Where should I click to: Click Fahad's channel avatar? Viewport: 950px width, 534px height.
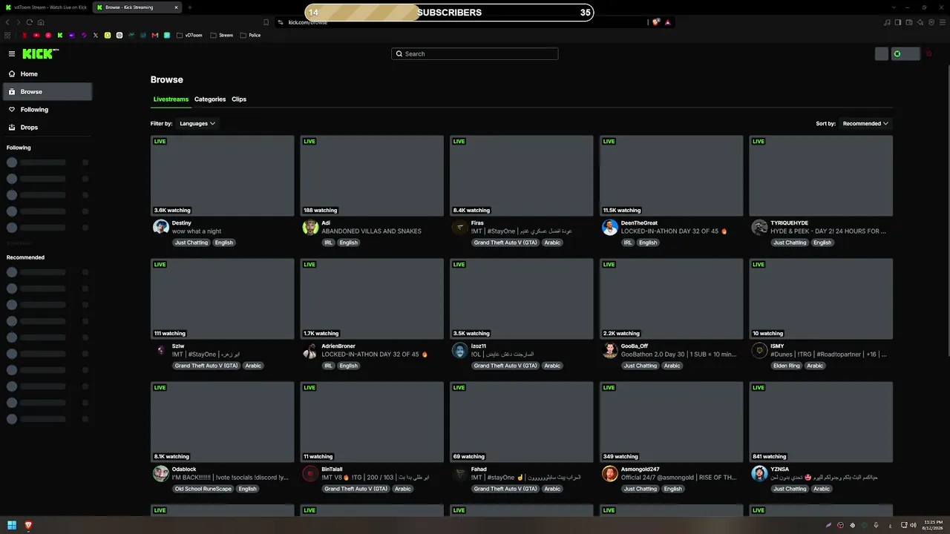pyautogui.click(x=460, y=473)
